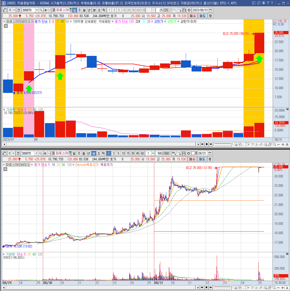290x291 pixels.
Task: Open the calendar picker next to 08/31 in the lower toolbar
Action: click(x=210, y=153)
